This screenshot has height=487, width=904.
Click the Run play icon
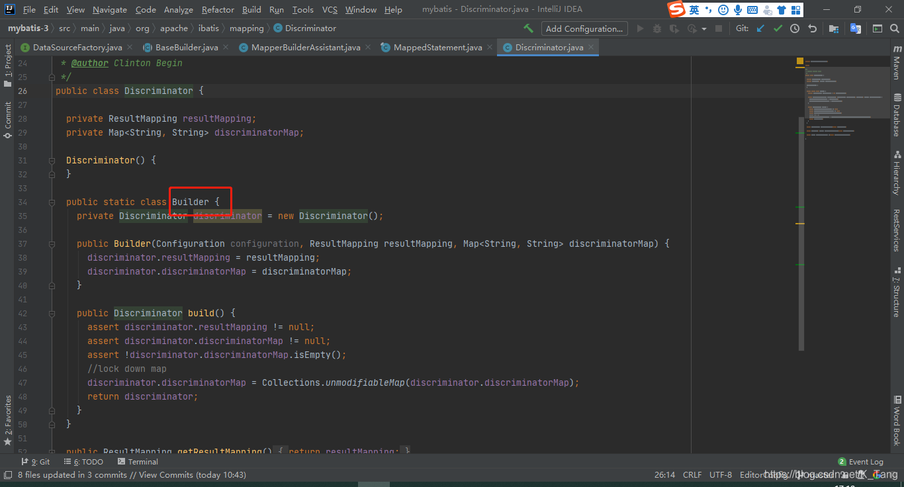coord(640,28)
